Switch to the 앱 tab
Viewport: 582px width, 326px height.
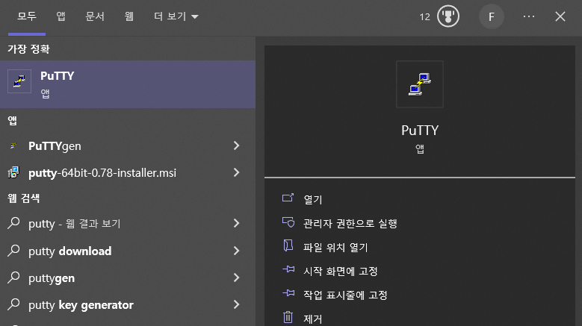(x=61, y=16)
